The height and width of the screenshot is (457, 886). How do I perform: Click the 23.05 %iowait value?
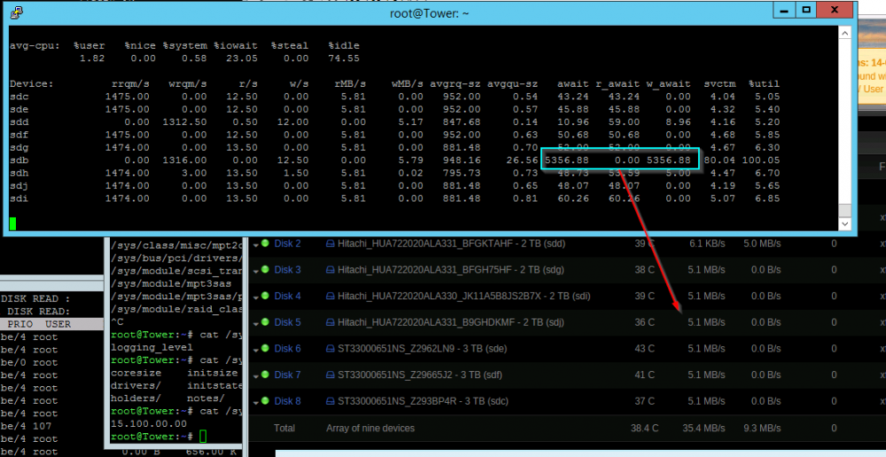coord(241,58)
